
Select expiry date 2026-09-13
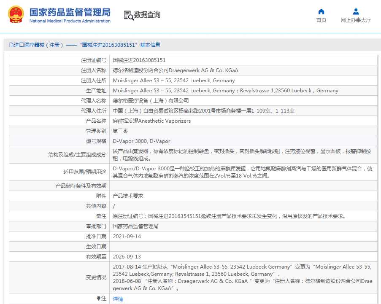point(127,257)
